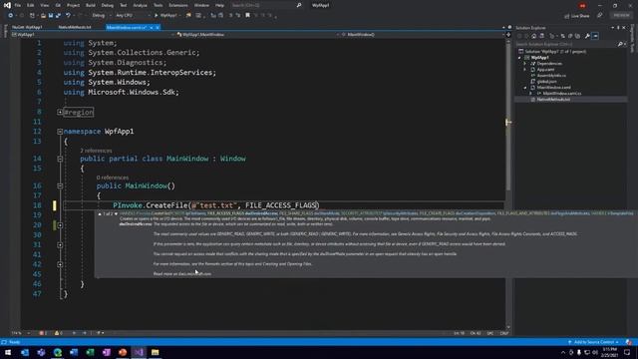Open the Git menu
Image resolution: width=638 pixels, height=359 pixels.
58,5
